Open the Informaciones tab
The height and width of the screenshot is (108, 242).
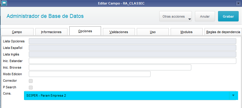(51, 32)
